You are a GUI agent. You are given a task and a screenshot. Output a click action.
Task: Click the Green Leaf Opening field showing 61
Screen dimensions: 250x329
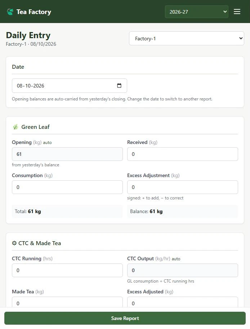[x=67, y=154]
